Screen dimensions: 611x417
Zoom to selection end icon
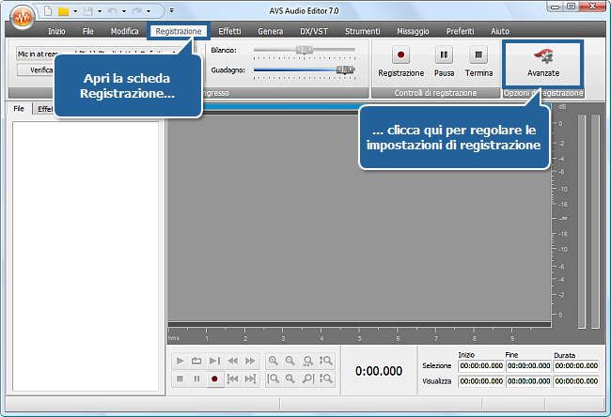click(x=307, y=378)
